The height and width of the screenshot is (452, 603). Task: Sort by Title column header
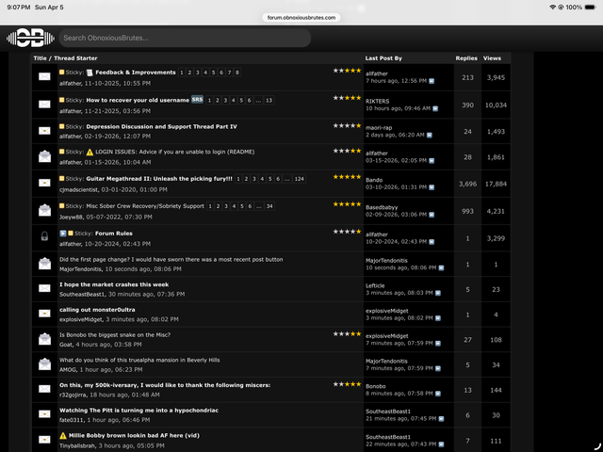click(40, 58)
